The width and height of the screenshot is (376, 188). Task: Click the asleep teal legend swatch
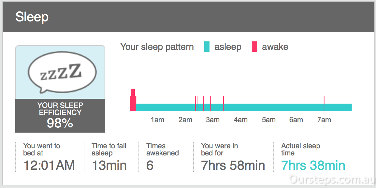pyautogui.click(x=207, y=47)
